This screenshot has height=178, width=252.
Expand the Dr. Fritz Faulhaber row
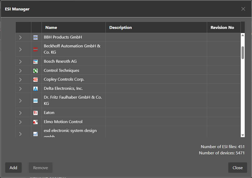(20, 101)
